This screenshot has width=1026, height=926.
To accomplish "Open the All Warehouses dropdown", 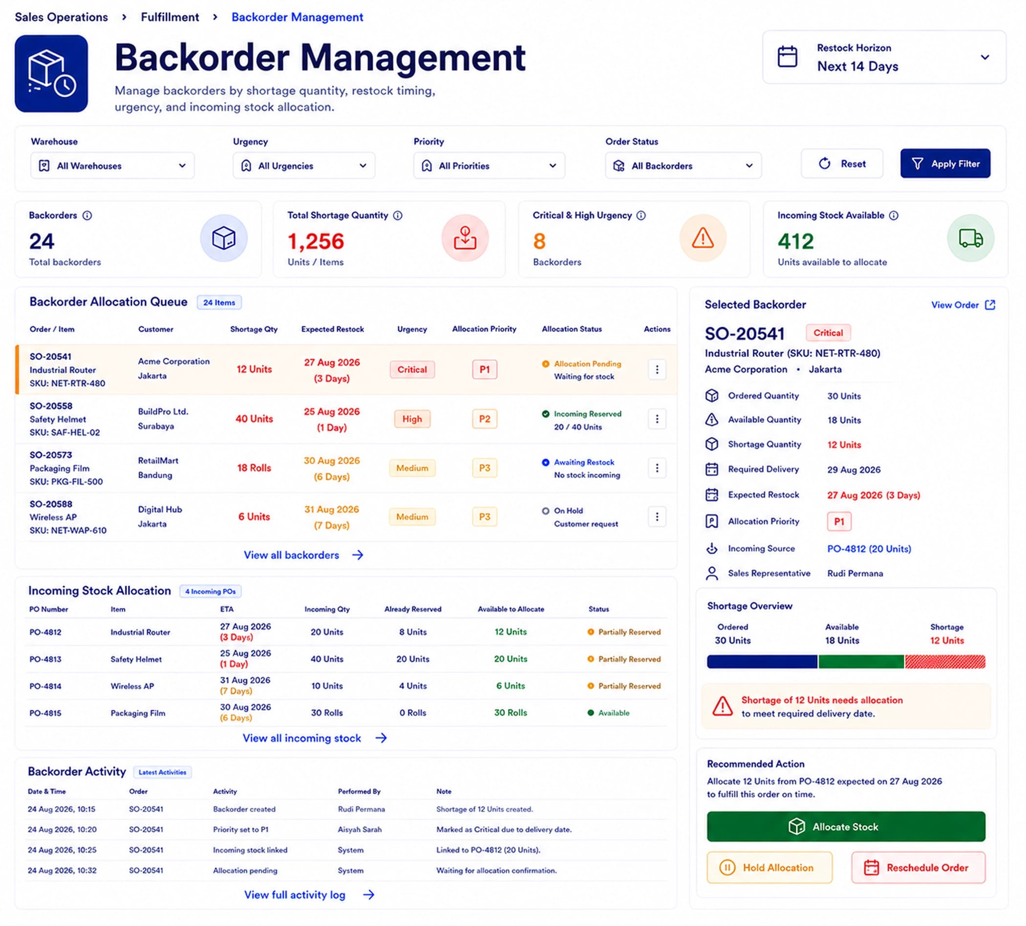I will [112, 166].
